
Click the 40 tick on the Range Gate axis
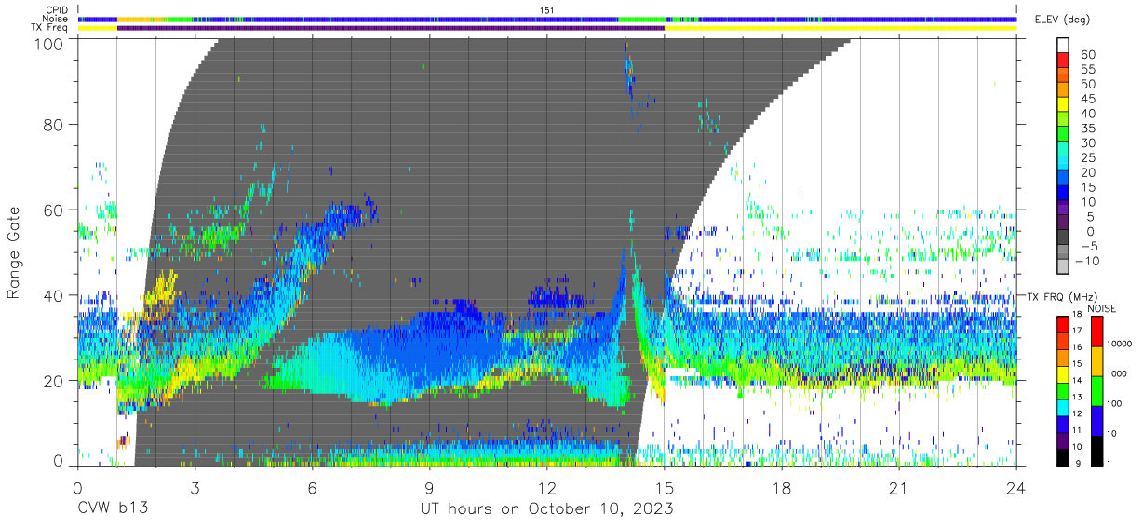click(x=53, y=295)
